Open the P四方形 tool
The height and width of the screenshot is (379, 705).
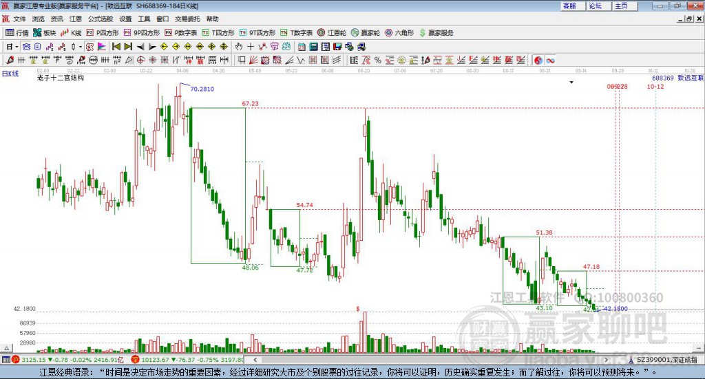coord(103,33)
